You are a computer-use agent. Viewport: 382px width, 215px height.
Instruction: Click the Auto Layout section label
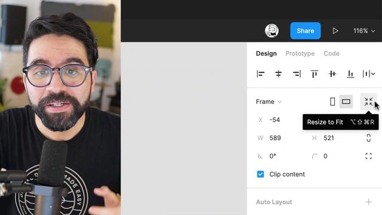point(274,202)
